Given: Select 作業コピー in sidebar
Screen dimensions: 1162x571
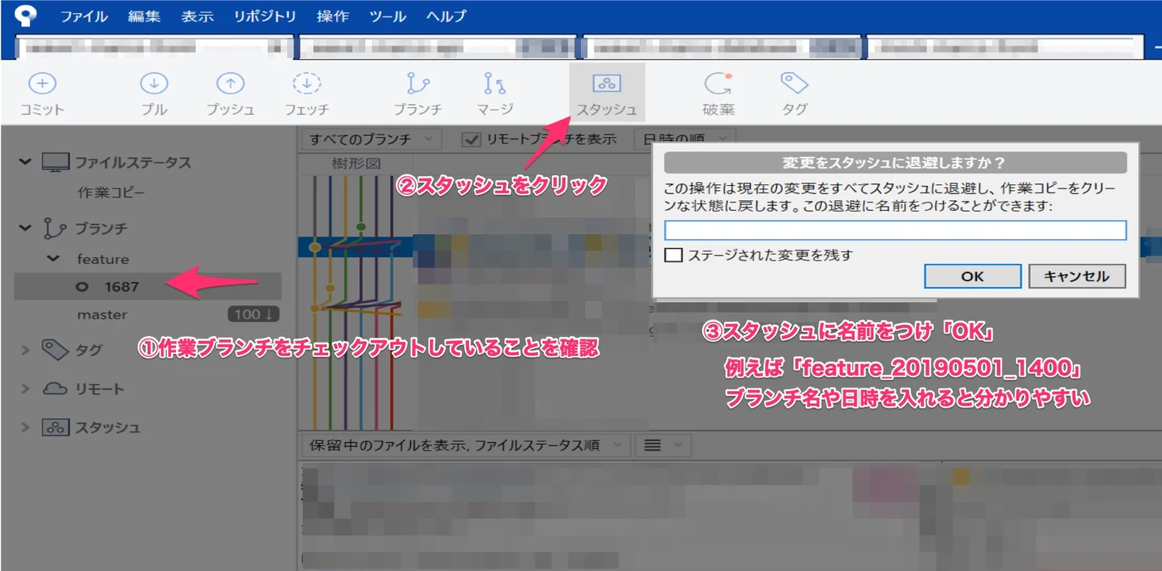Looking at the screenshot, I should pyautogui.click(x=111, y=192).
